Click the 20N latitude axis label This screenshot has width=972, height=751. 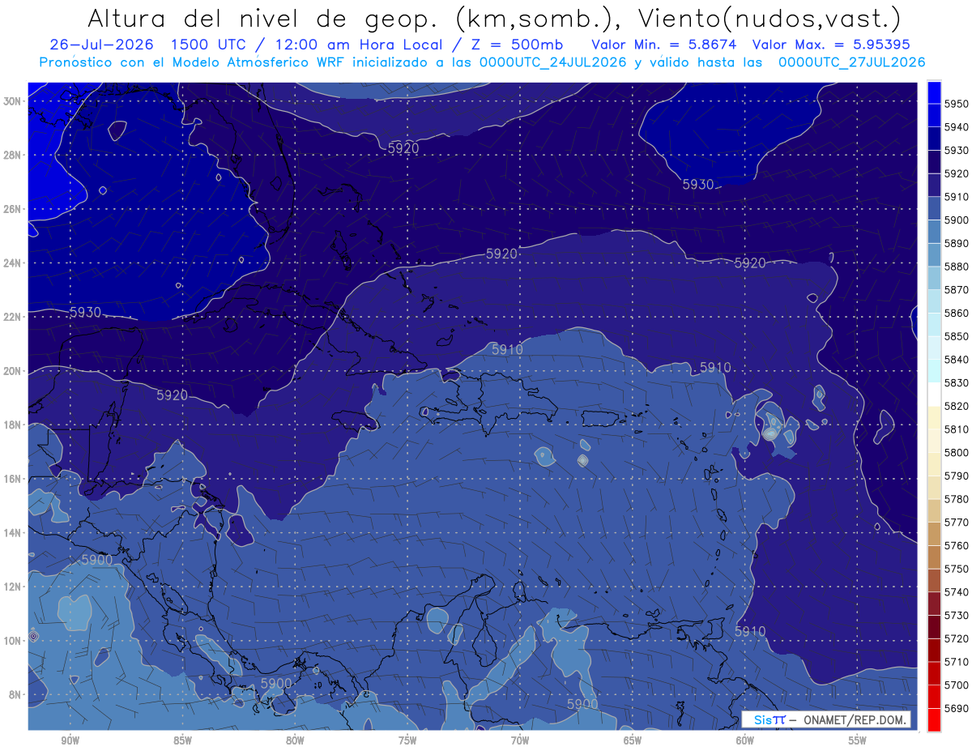pyautogui.click(x=12, y=370)
